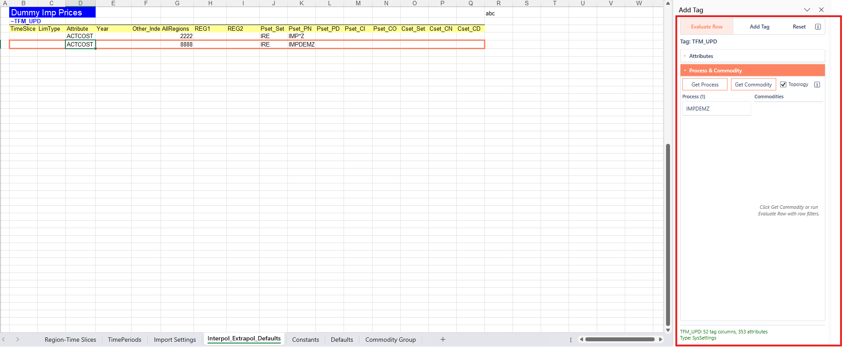Open the TimePeriods sheet tab
The image size is (842, 347).
(125, 340)
